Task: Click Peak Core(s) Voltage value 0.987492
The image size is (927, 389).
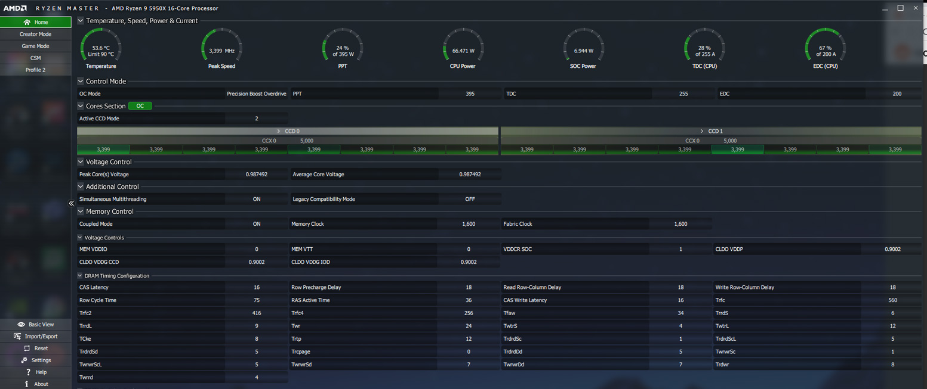Action: pos(257,175)
